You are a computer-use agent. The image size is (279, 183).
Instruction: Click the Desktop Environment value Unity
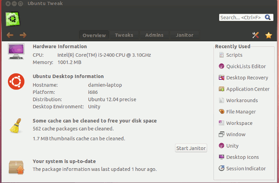(x=94, y=107)
